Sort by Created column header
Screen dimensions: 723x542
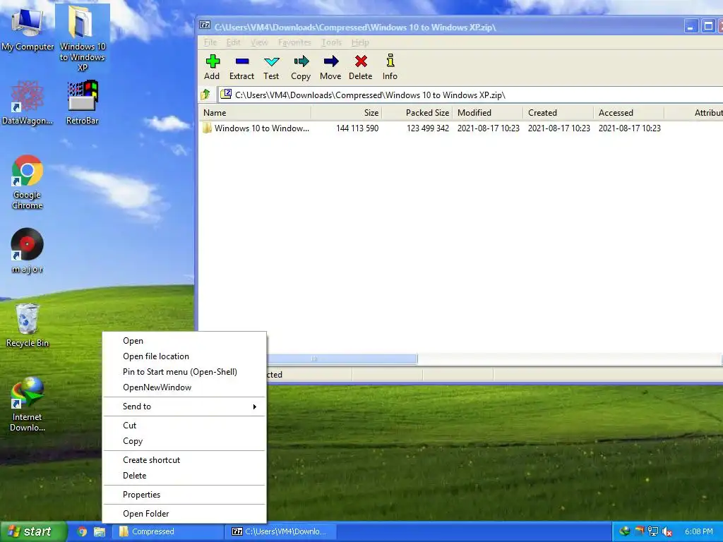pos(558,113)
